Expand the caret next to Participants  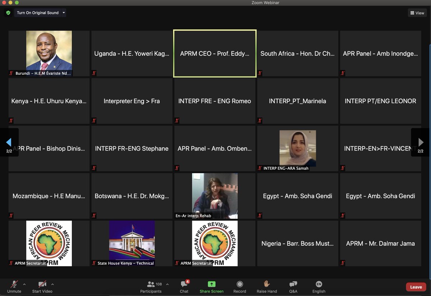[x=167, y=284]
